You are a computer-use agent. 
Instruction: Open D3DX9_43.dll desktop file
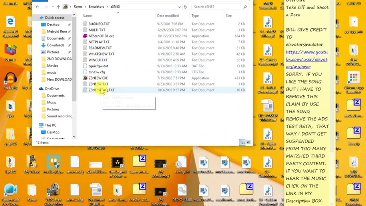(182, 193)
